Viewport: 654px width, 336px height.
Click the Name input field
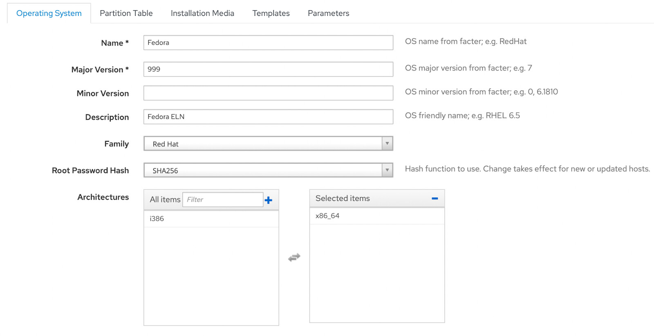[268, 42]
